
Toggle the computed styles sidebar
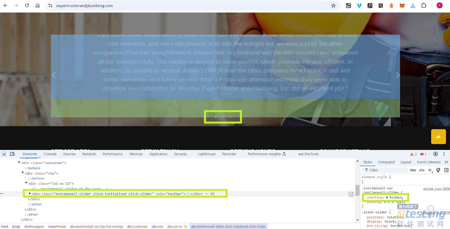[x=446, y=170]
